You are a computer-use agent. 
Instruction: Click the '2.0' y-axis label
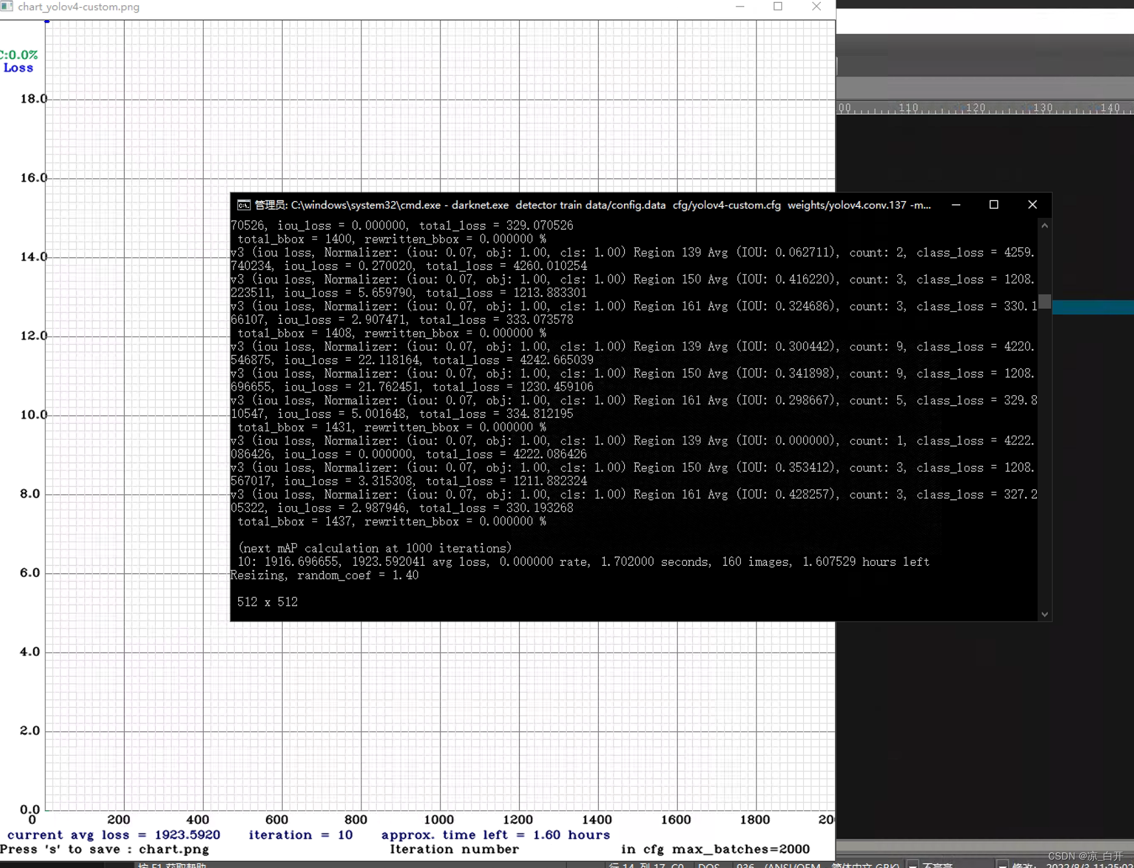click(x=30, y=730)
